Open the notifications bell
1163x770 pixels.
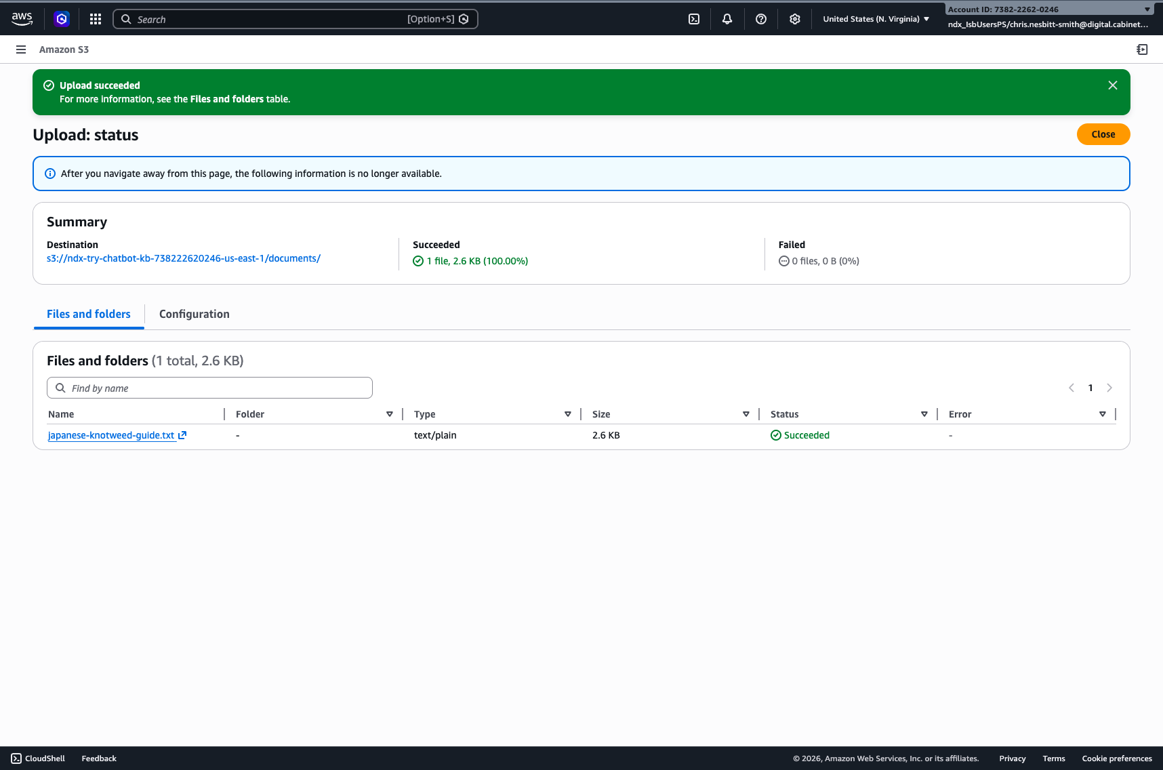(727, 19)
